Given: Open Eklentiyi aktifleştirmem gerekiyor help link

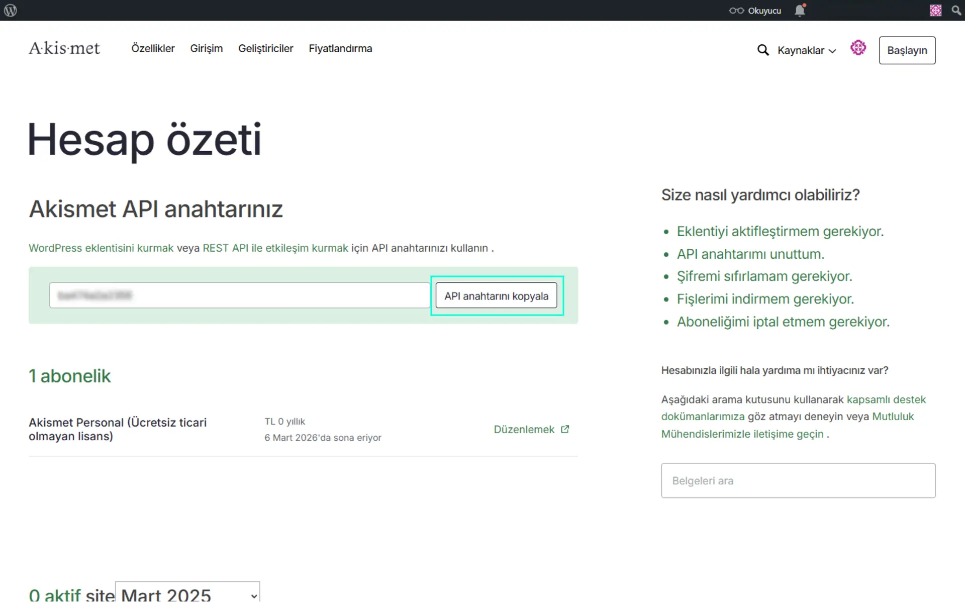Looking at the screenshot, I should pos(780,232).
